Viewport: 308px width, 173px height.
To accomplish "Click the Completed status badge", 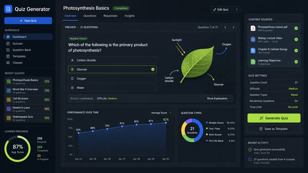I will pos(121,8).
